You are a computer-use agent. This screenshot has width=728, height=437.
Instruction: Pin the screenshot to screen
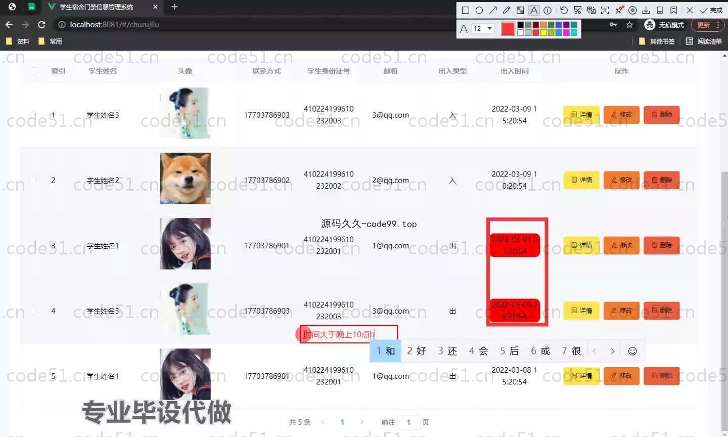click(x=619, y=10)
